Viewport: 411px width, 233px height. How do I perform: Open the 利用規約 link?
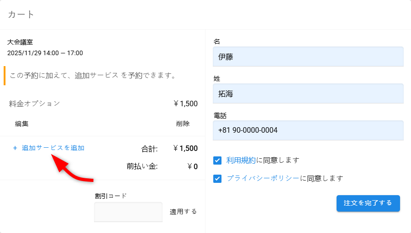241,161
